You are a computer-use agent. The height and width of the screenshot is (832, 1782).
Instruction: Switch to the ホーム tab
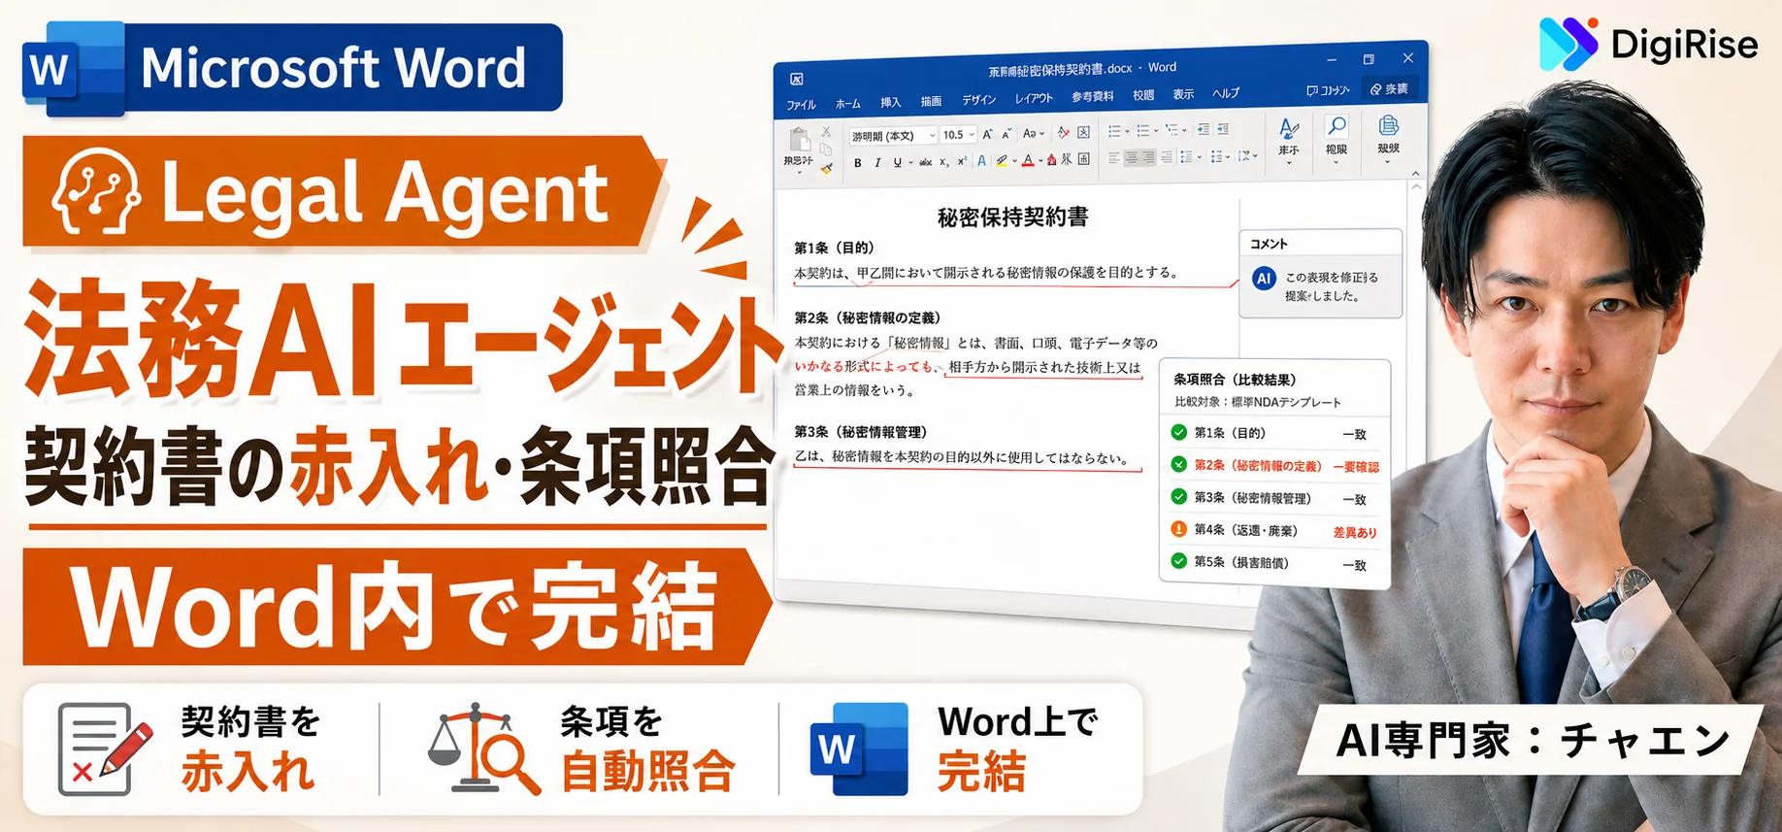tap(847, 104)
